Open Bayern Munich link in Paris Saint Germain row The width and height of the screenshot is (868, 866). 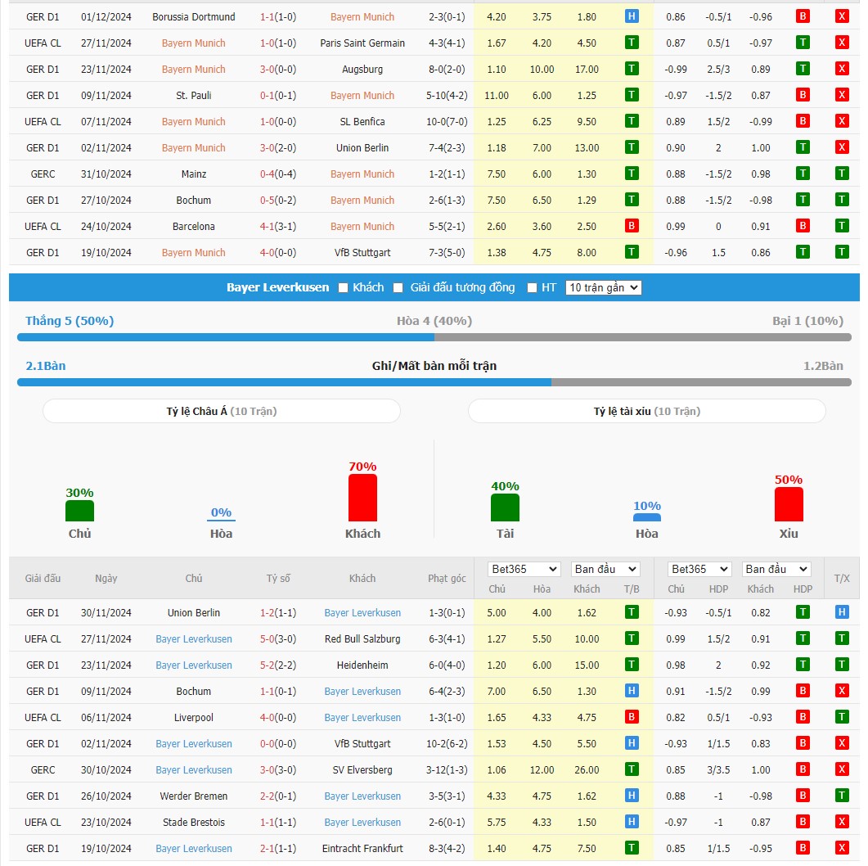[x=194, y=43]
